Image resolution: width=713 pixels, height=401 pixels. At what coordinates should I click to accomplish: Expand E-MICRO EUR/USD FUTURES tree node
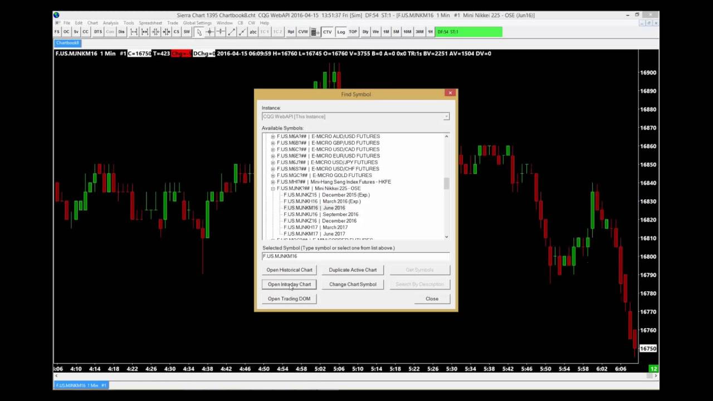click(x=273, y=156)
